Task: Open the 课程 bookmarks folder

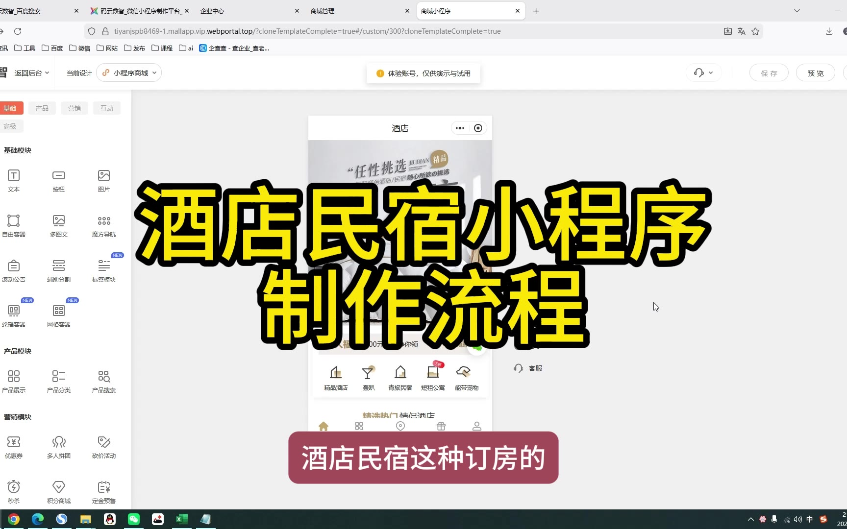Action: [162, 48]
